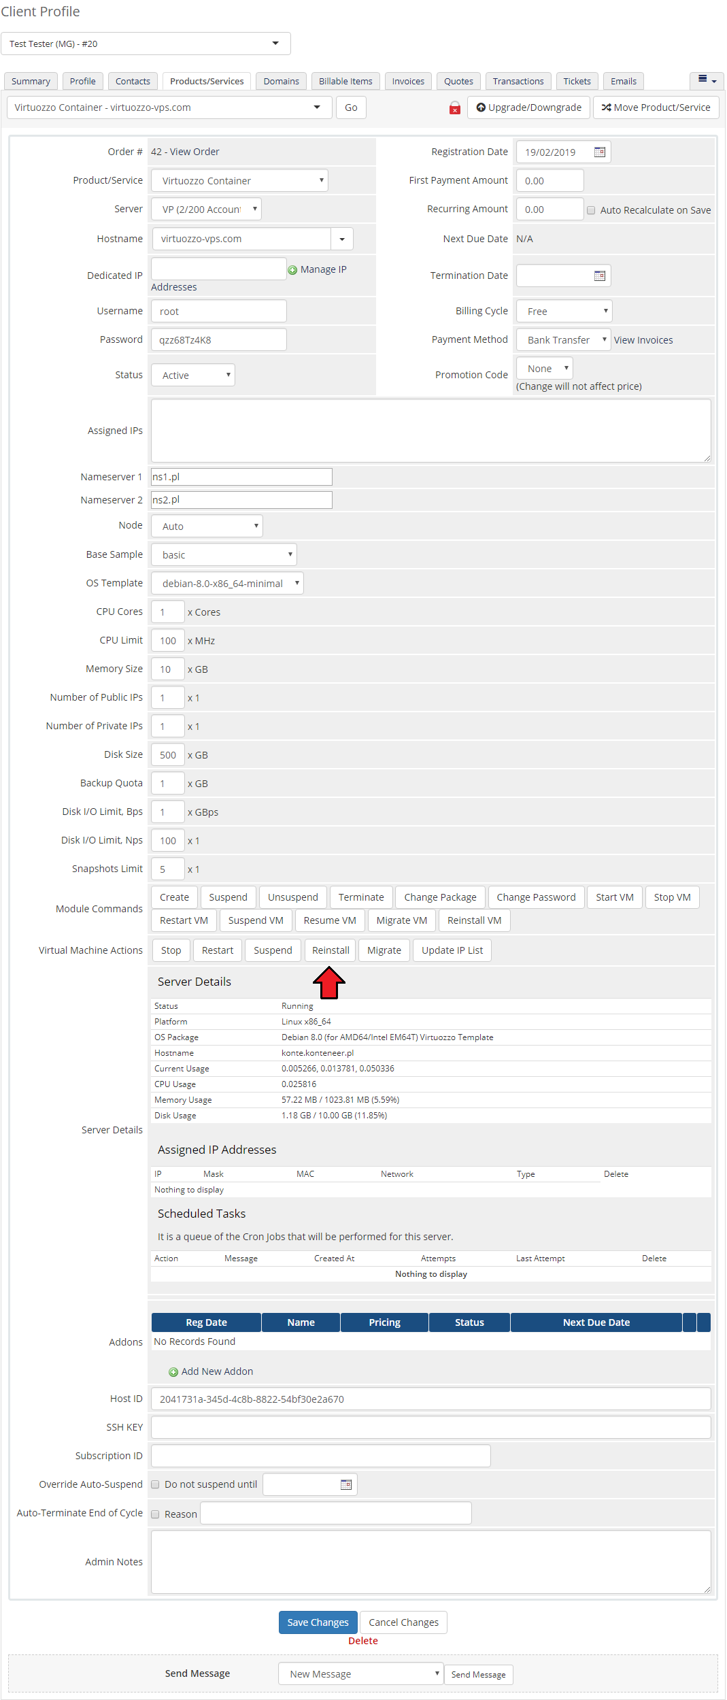Open Registration Date calendar picker
The height and width of the screenshot is (1700, 727).
click(x=599, y=152)
